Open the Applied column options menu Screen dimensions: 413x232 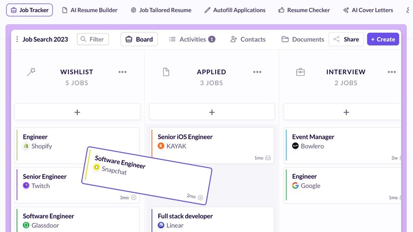point(257,72)
